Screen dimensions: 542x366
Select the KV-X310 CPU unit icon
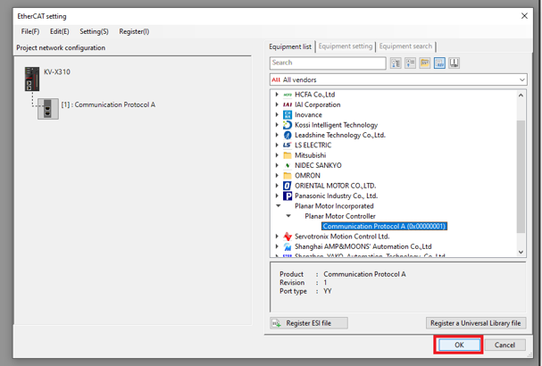[32, 79]
